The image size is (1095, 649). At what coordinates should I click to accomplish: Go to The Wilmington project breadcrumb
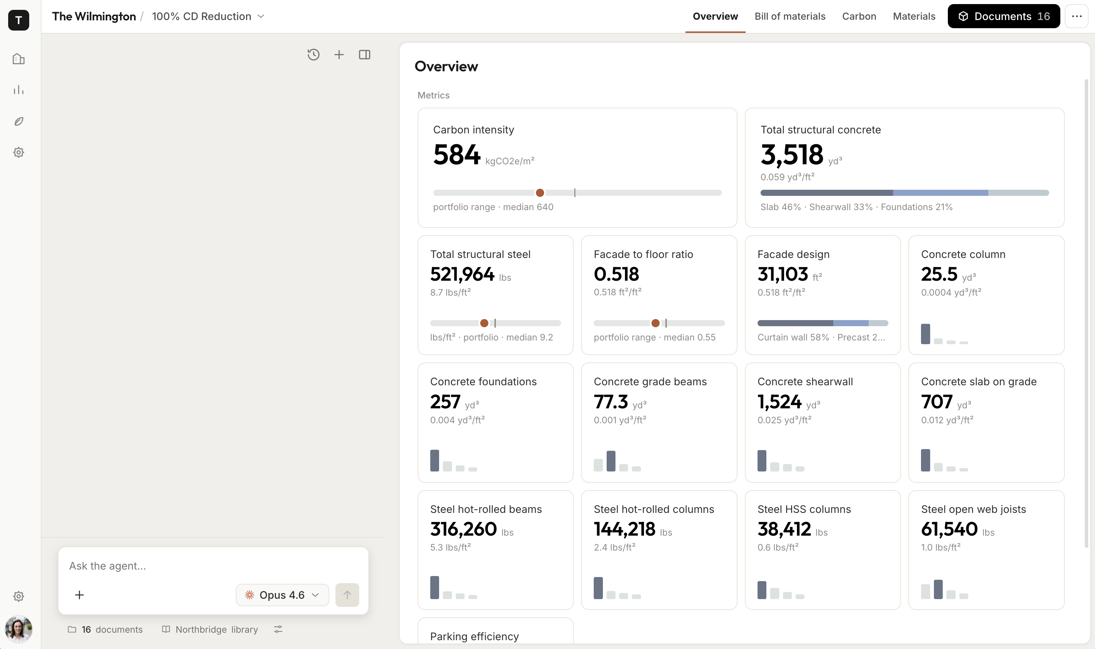94,16
